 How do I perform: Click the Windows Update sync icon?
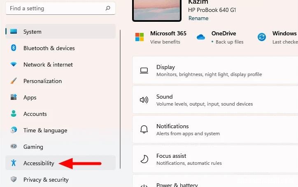click(x=262, y=37)
